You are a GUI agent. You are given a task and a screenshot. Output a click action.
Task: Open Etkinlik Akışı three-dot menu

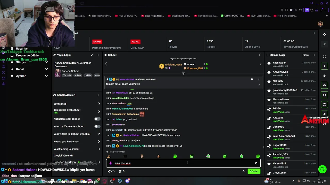pos(314,55)
